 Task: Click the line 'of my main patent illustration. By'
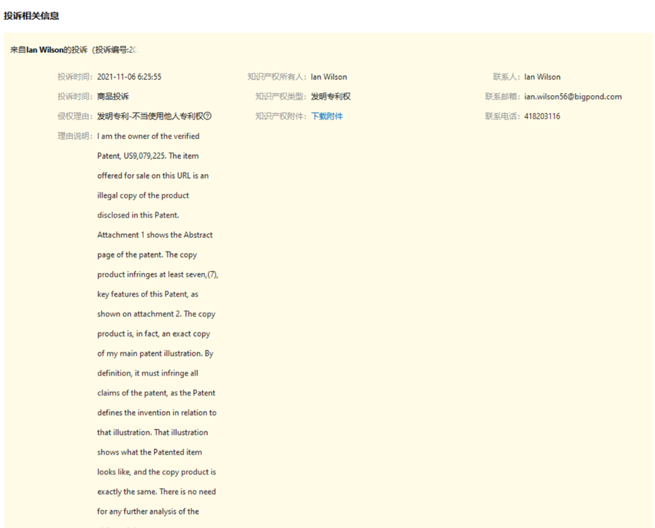pyautogui.click(x=155, y=353)
